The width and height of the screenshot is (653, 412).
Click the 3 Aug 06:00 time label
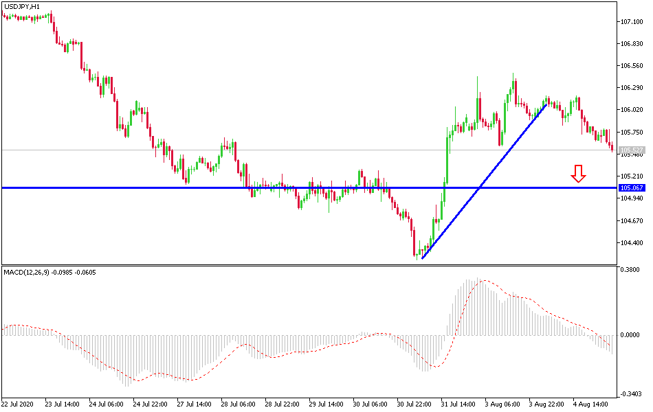(x=502, y=404)
